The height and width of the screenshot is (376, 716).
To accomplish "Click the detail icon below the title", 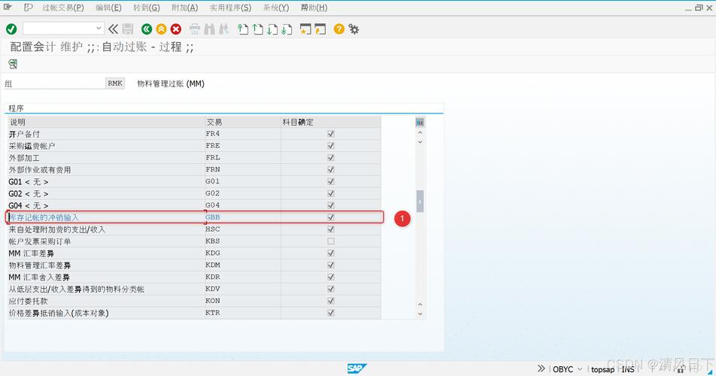I will [x=13, y=64].
